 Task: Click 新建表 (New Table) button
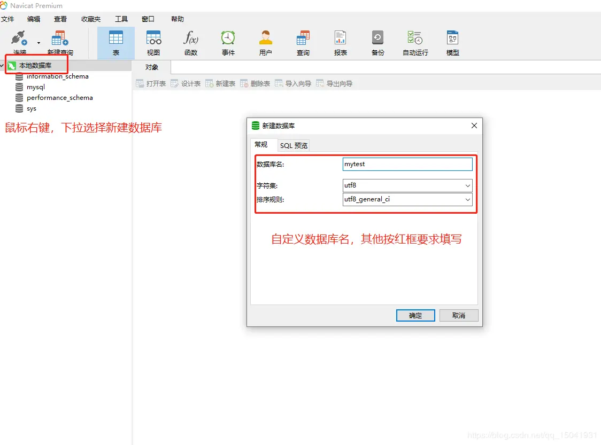coord(220,83)
